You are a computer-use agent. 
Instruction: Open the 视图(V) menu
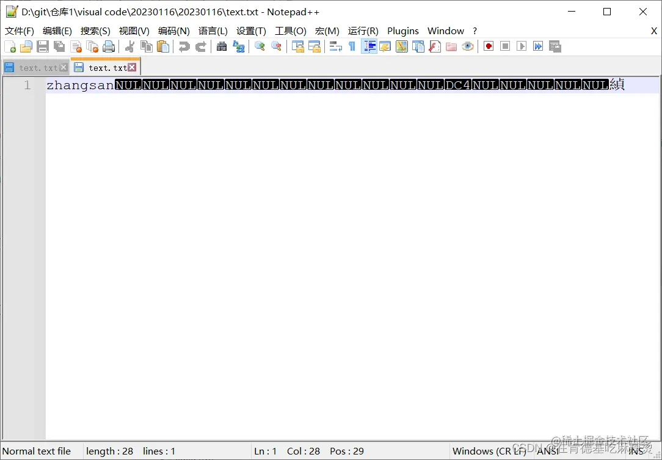coord(134,31)
